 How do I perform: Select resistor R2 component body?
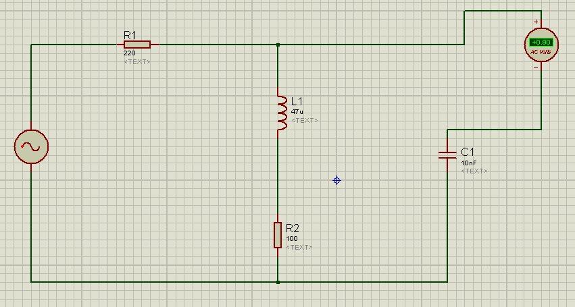278,235
